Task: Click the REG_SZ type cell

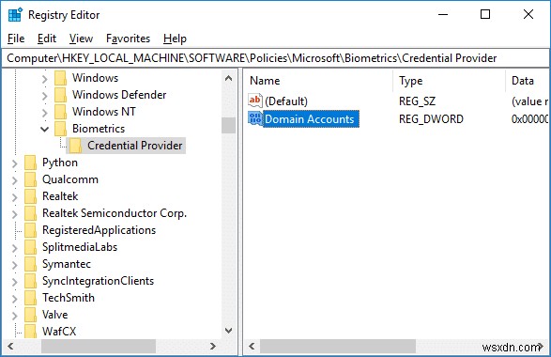Action: [x=417, y=101]
